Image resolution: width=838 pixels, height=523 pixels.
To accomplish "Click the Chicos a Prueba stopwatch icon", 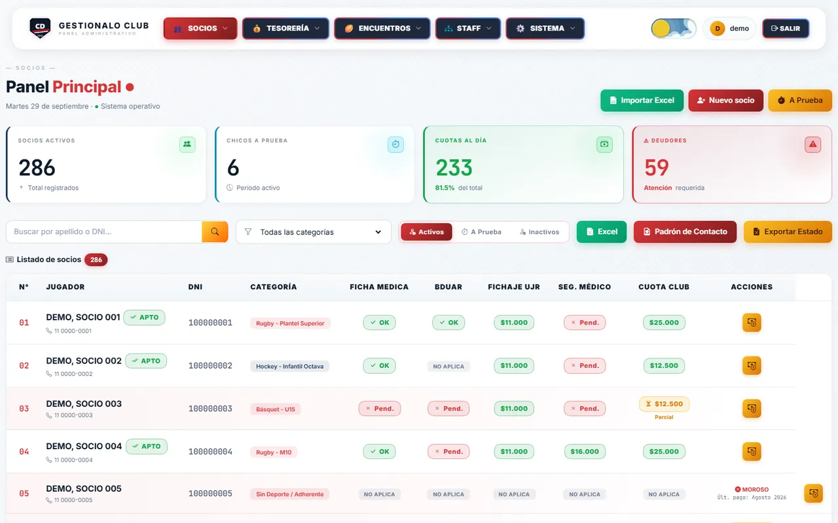I will (x=395, y=144).
